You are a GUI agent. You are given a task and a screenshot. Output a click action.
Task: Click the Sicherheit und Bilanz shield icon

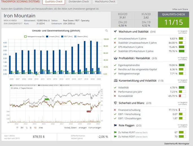[115, 103]
